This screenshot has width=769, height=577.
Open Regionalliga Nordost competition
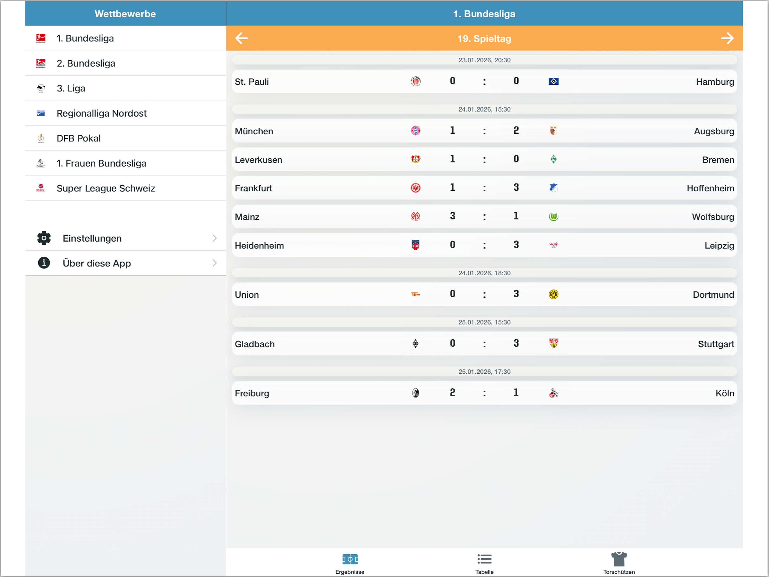(x=125, y=113)
